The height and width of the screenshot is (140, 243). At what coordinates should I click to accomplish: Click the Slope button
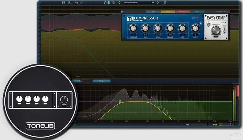pos(81,81)
